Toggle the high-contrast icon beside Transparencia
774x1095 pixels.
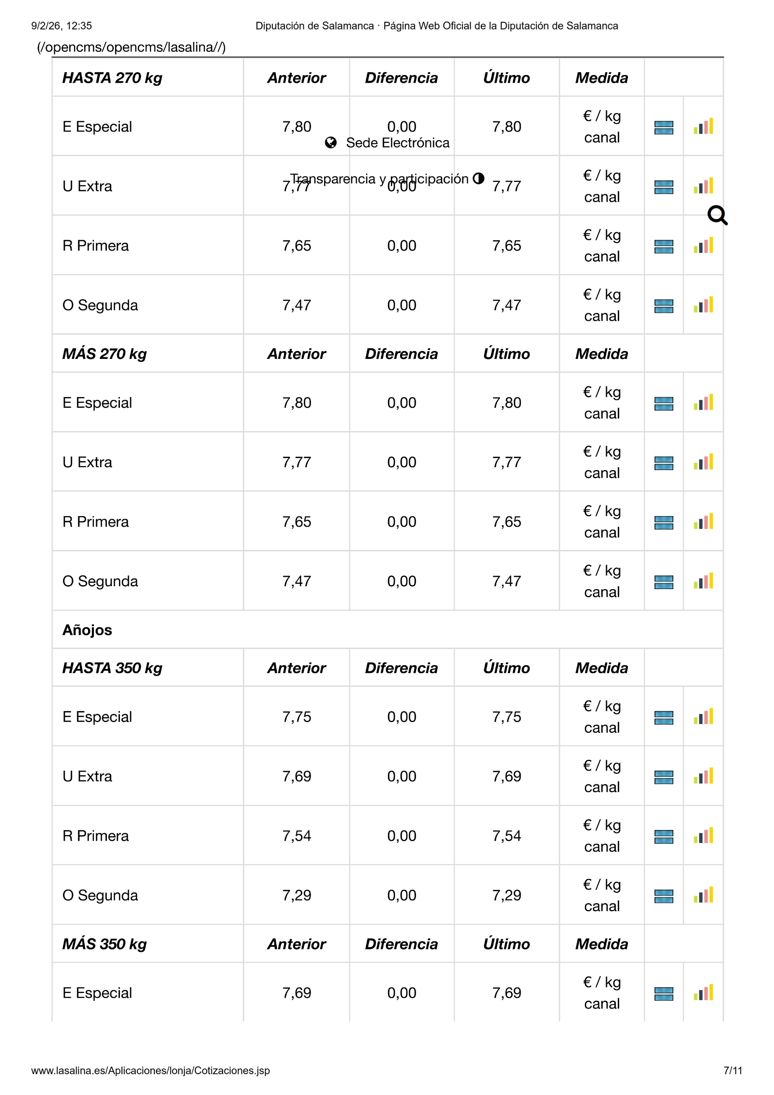coord(478,178)
